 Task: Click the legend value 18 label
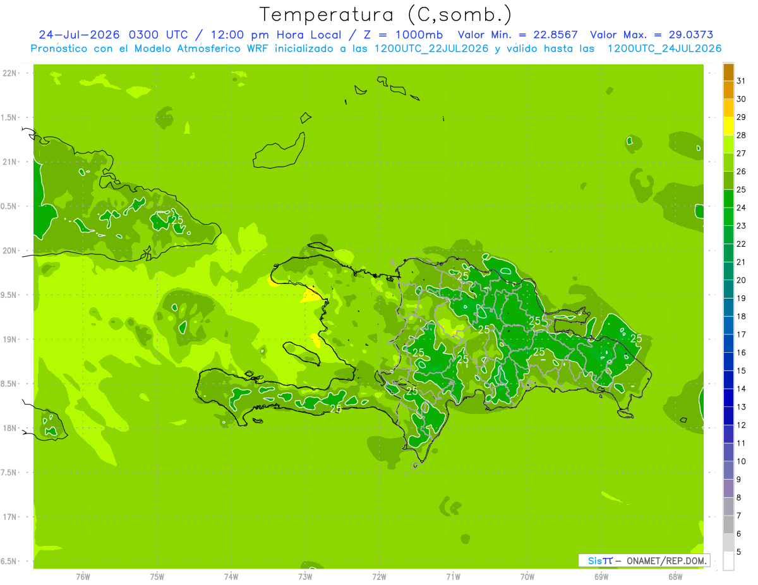pyautogui.click(x=741, y=316)
